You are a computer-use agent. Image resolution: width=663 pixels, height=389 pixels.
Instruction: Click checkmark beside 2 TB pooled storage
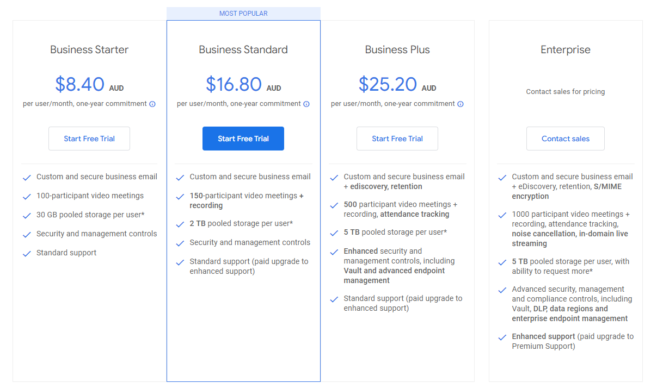(180, 224)
